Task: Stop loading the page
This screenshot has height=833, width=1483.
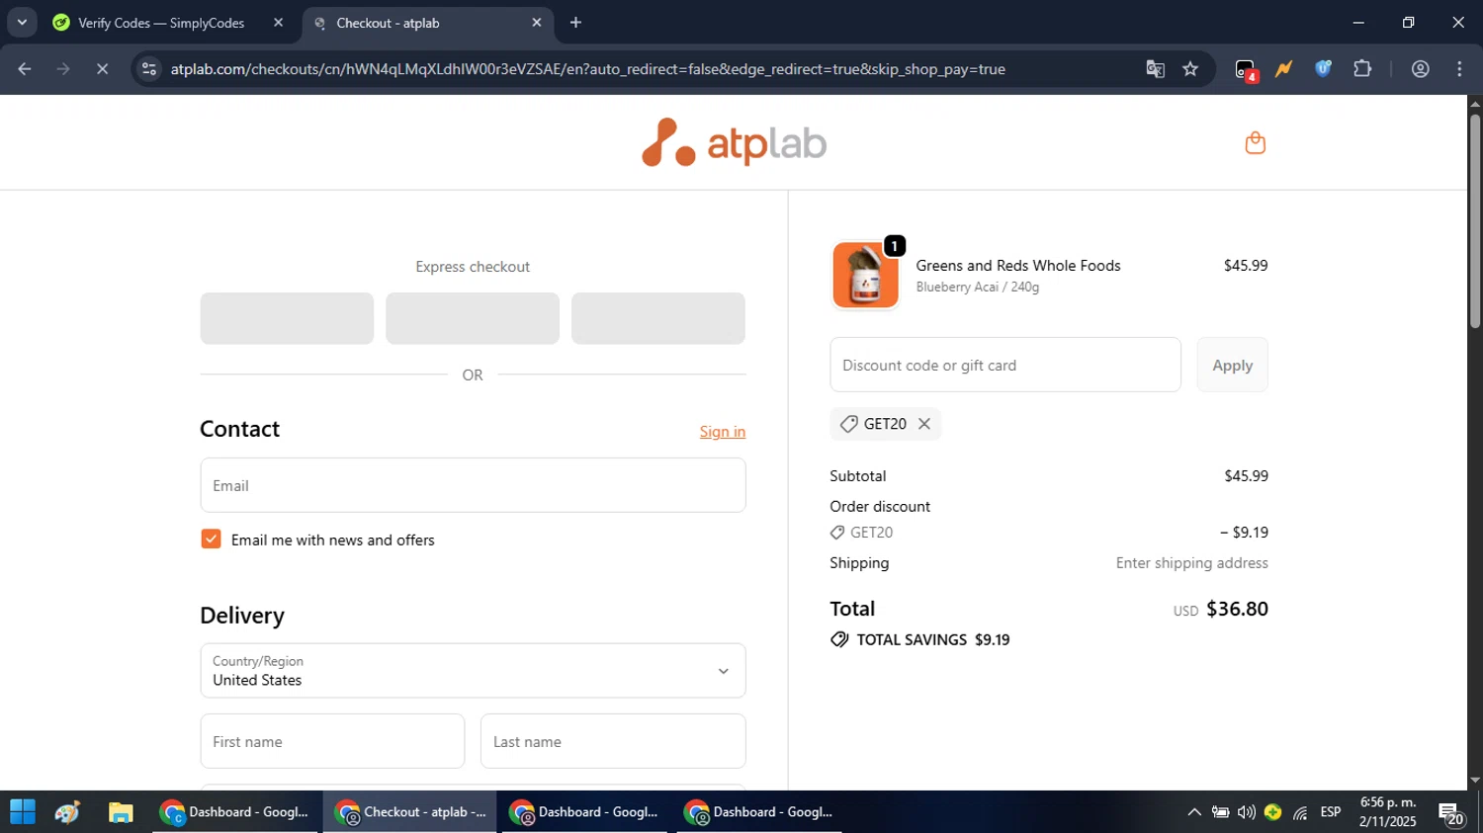Action: 102,69
